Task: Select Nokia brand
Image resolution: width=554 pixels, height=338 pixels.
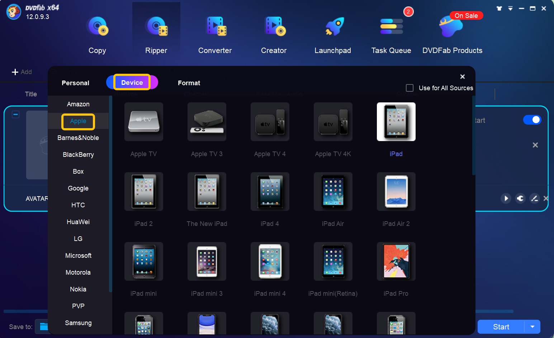Action: coord(78,289)
